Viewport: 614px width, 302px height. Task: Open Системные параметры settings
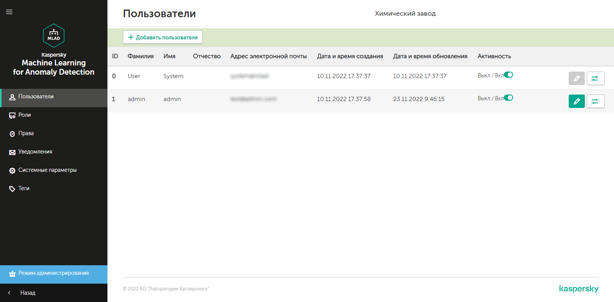[47, 170]
